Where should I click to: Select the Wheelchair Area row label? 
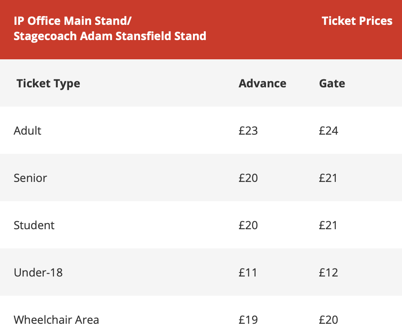point(56,320)
